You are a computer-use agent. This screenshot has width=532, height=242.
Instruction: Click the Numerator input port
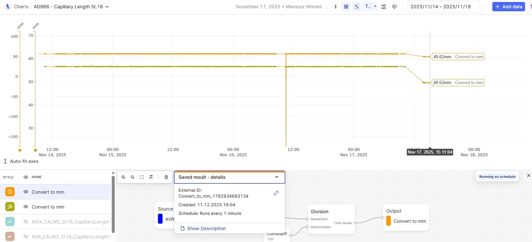tap(308, 219)
